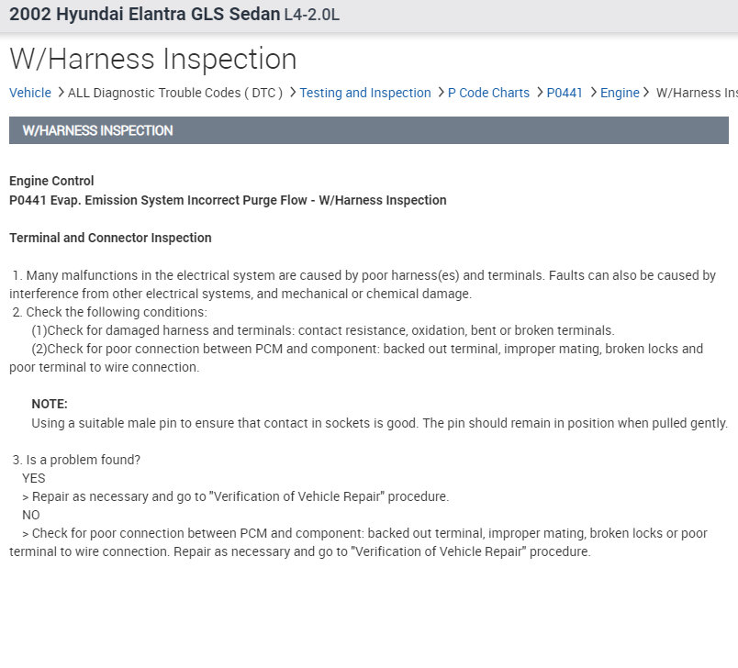
Task: Click the L4-2.0L engine label in the header
Action: coord(312,17)
